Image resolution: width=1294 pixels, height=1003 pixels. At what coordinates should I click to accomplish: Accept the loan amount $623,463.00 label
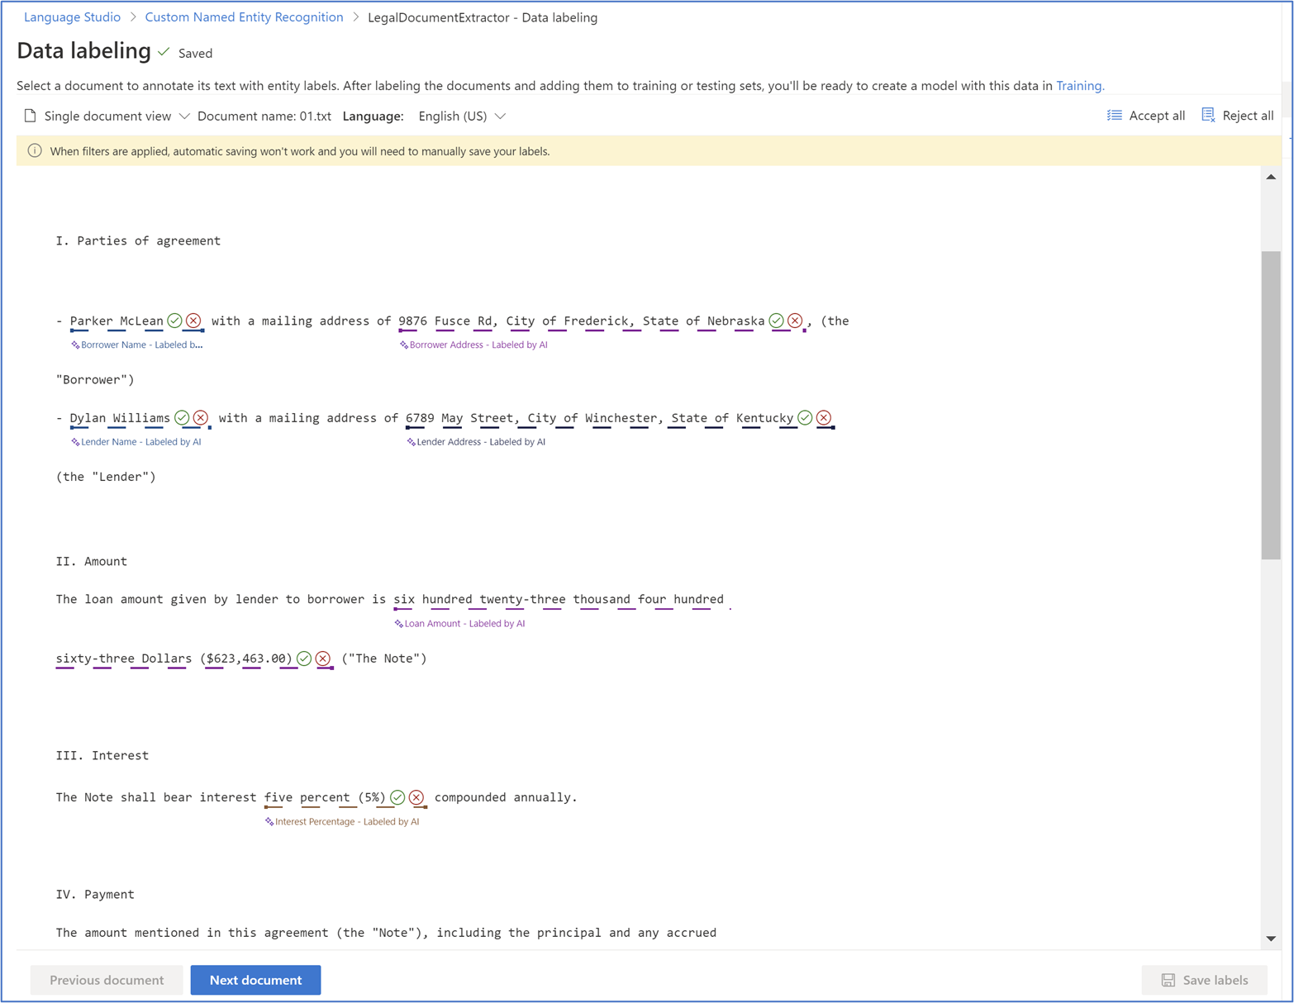coord(304,658)
